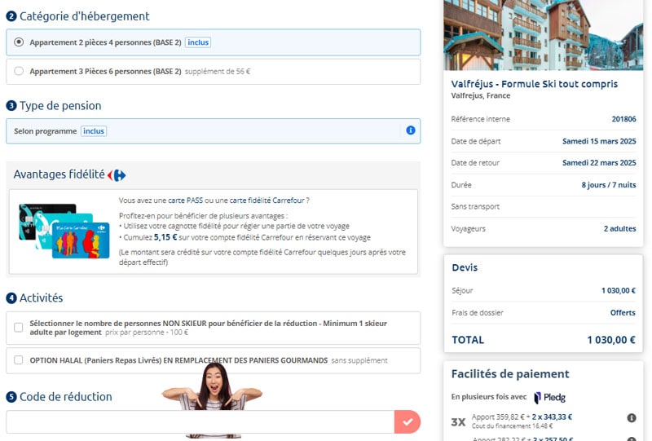
Task: Open info icon for Selon programme pension
Action: coord(411,130)
